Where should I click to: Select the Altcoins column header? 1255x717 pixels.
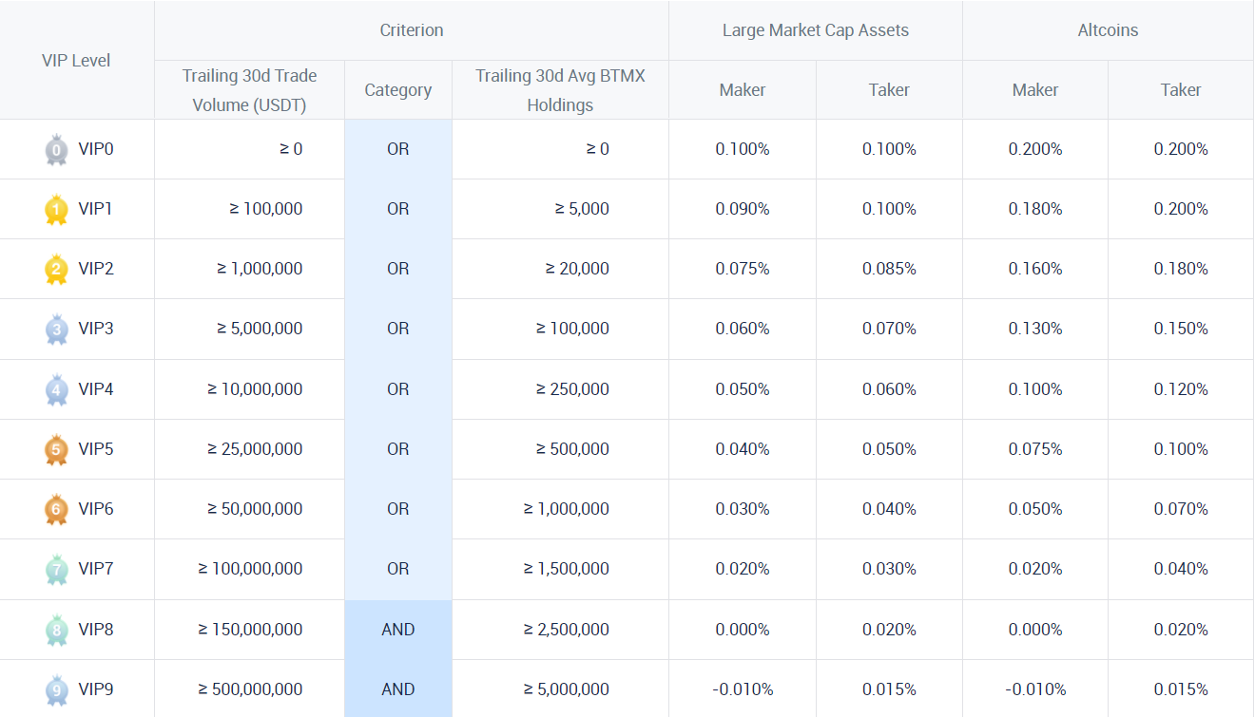click(1108, 30)
